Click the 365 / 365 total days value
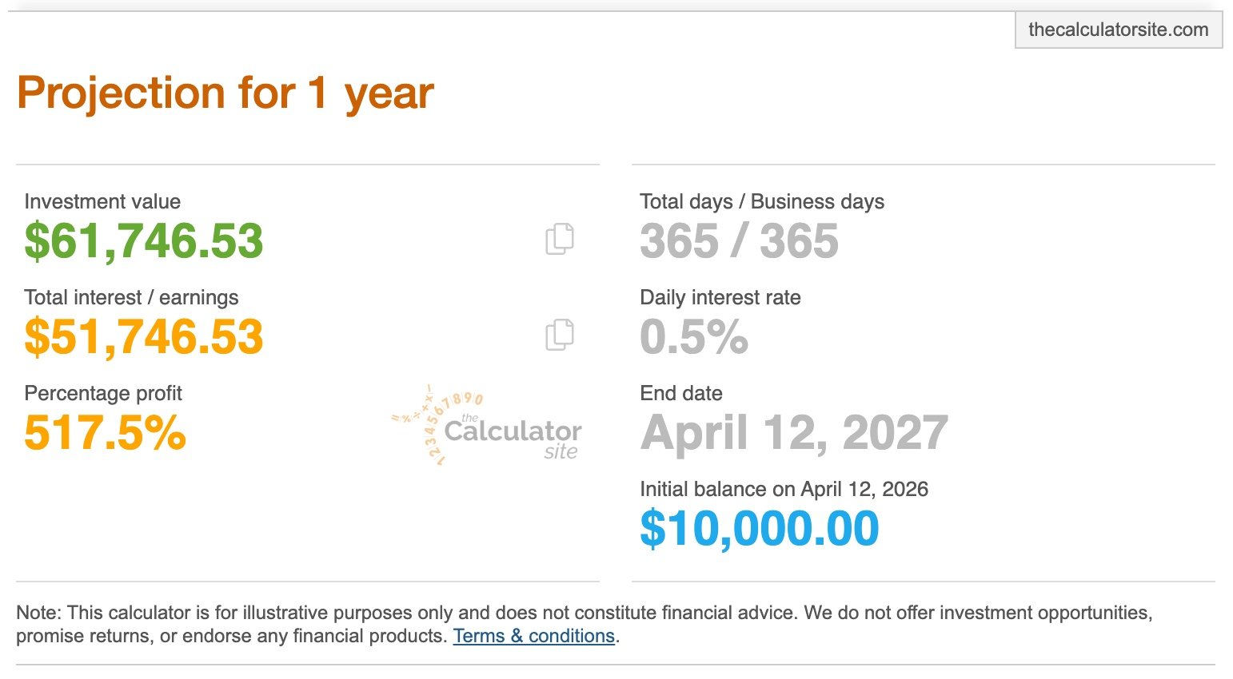Screen dimensions: 1233x679 (x=740, y=241)
